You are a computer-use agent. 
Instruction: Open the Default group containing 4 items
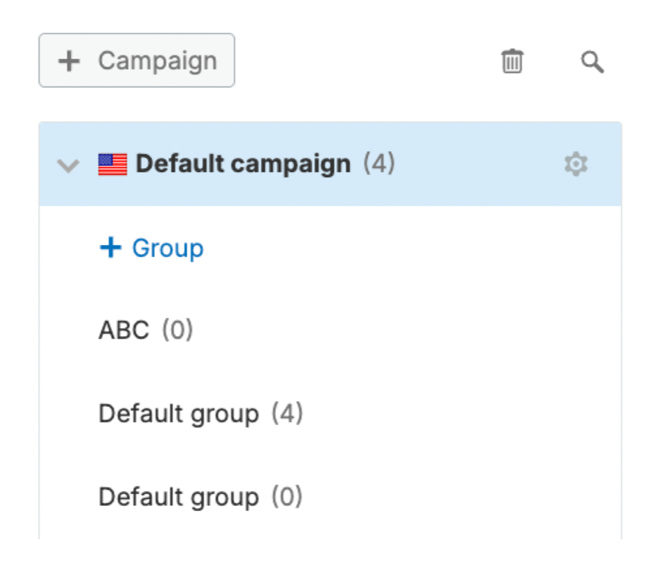tap(179, 414)
